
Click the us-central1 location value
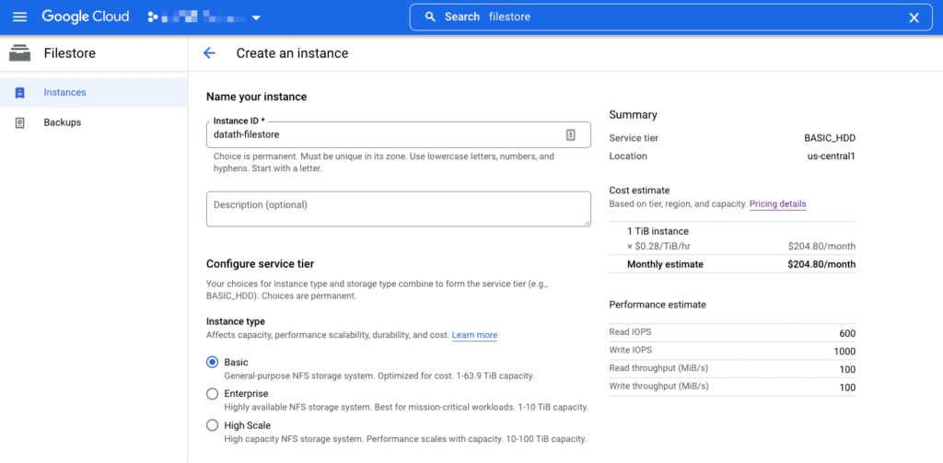pyautogui.click(x=832, y=156)
